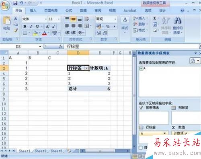Viewport: 201px width, 159px height.
Task: Click the delete cells 删除 button
Action: [140, 24]
